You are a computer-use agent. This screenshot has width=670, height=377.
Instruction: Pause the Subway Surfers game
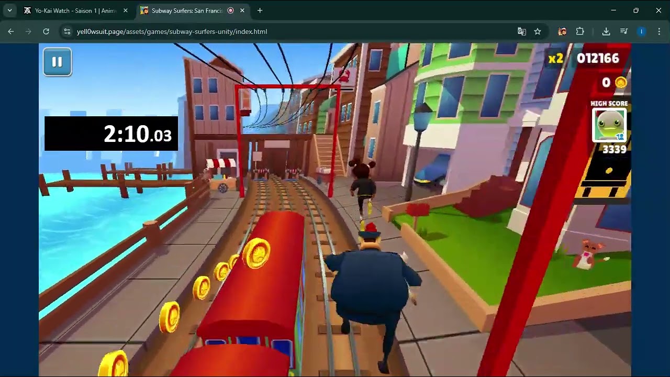(x=57, y=62)
